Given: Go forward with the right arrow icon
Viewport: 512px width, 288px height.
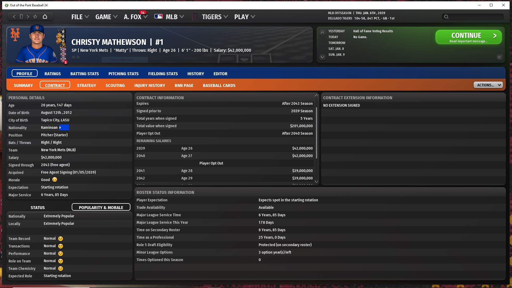Looking at the screenshot, I should pos(28,17).
